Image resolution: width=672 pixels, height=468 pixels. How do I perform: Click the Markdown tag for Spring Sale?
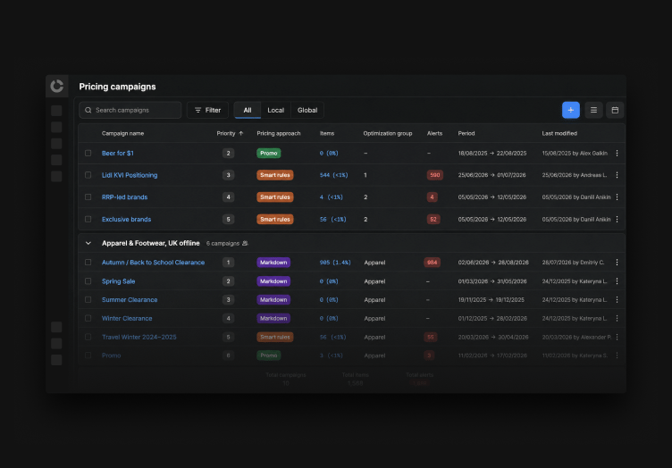(x=273, y=281)
